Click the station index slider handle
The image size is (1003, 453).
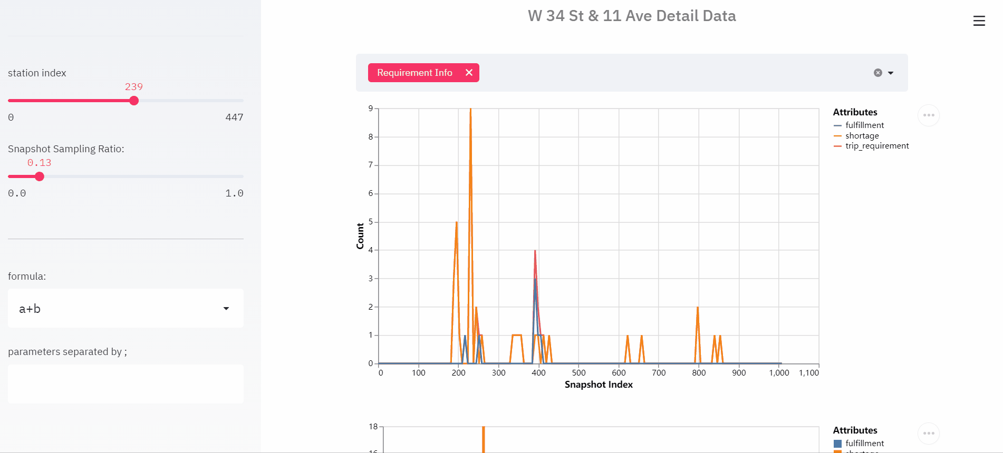pos(134,101)
